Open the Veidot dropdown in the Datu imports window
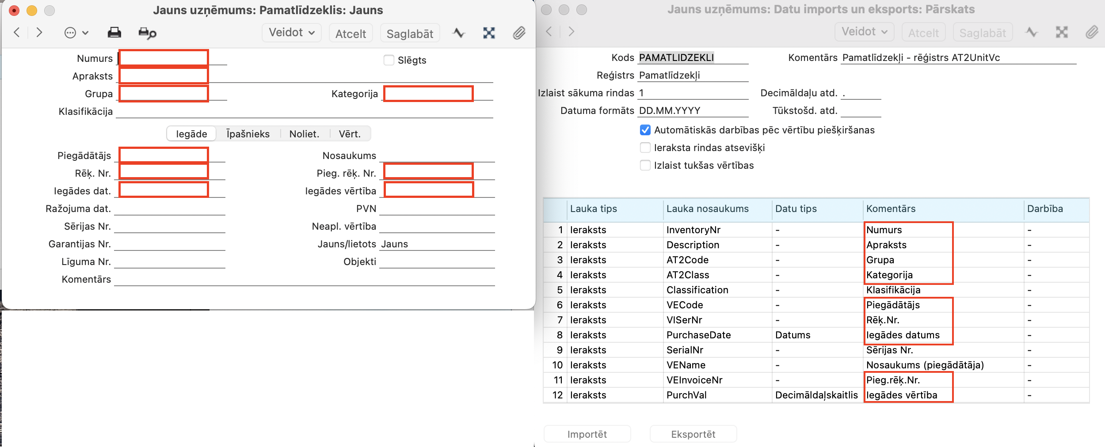 [864, 32]
